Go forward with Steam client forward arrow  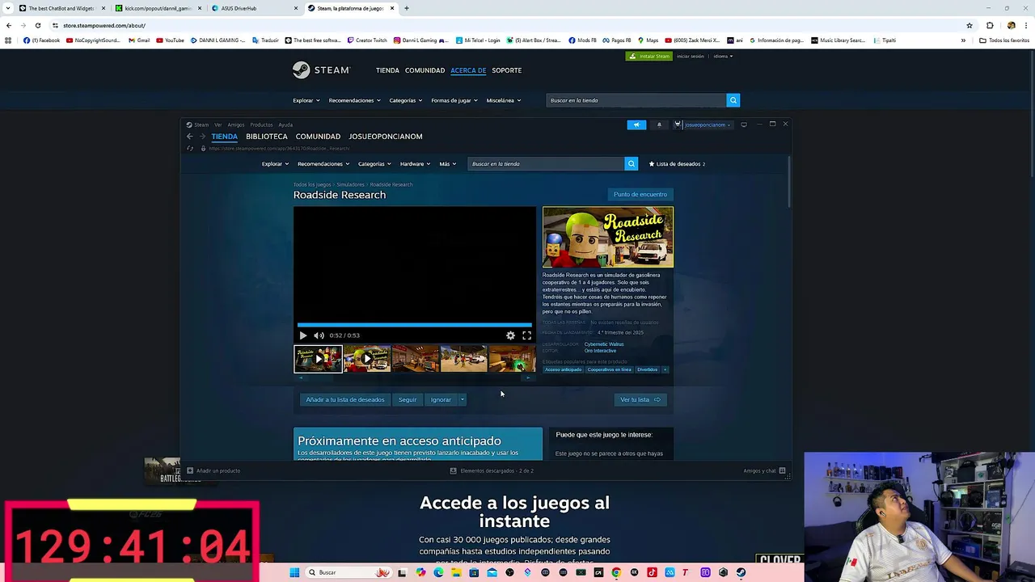202,137
